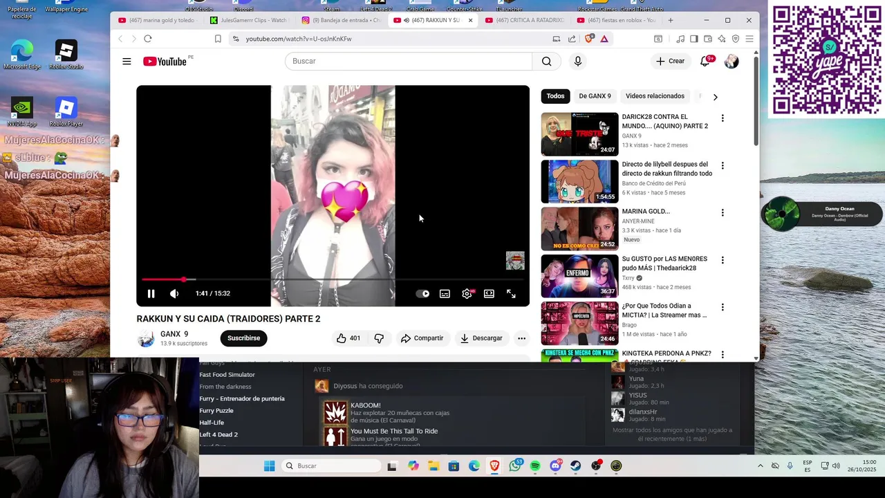Subscribe to GANX 9 channel
Viewport: 885px width, 498px height.
(x=243, y=338)
